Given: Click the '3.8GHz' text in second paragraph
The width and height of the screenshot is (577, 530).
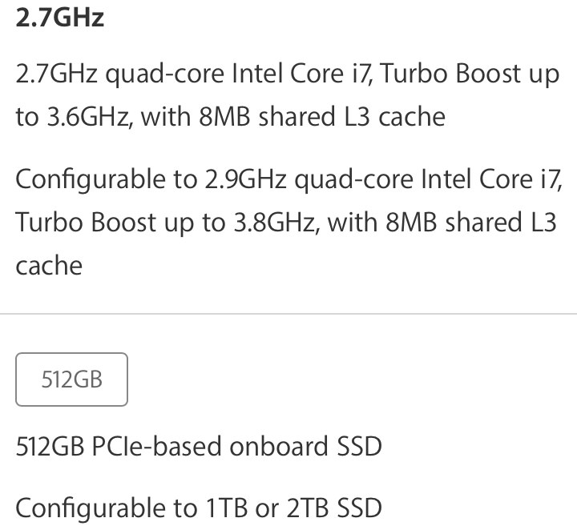Looking at the screenshot, I should [276, 223].
